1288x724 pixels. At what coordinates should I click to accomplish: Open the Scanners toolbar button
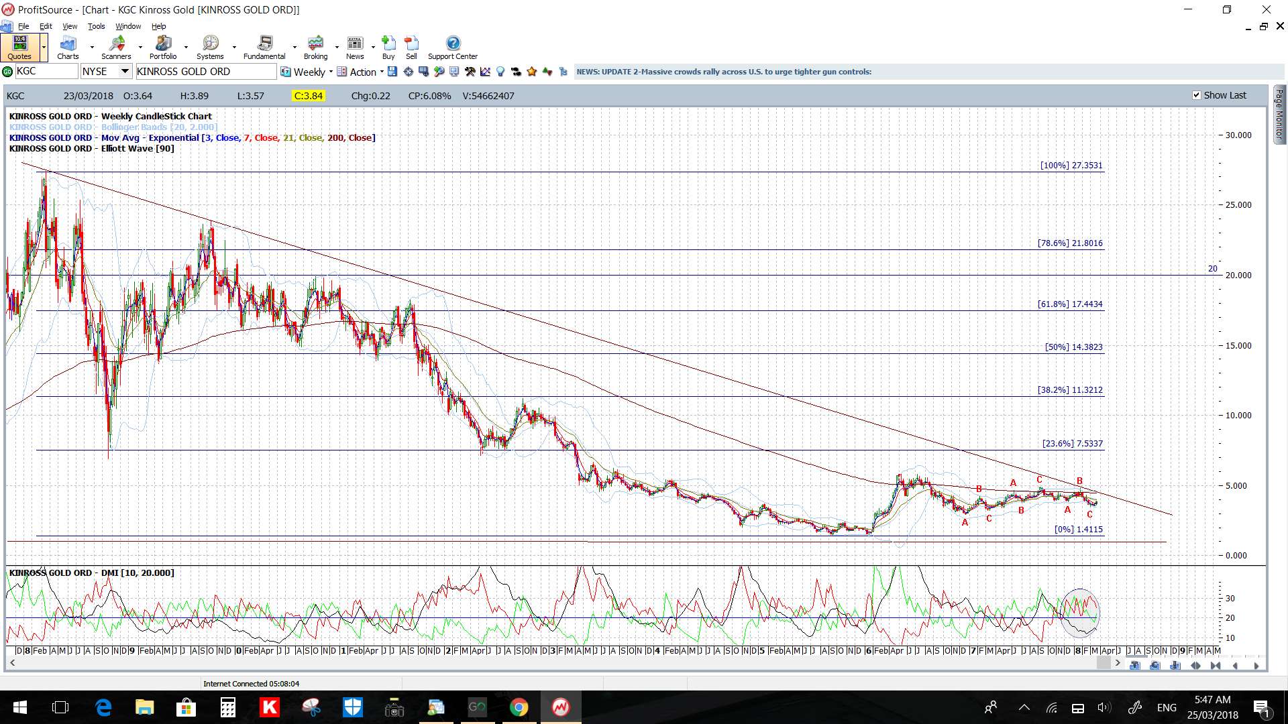click(116, 47)
